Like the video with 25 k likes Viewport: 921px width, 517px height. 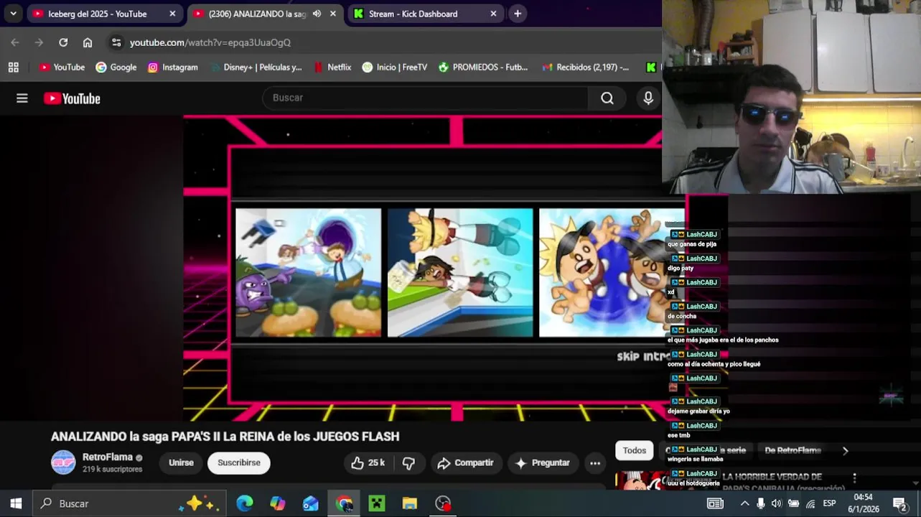point(368,463)
